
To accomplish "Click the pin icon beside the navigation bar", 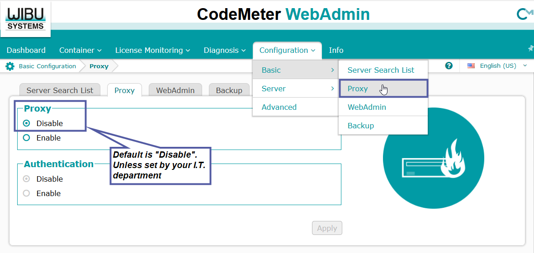I will coord(530,48).
